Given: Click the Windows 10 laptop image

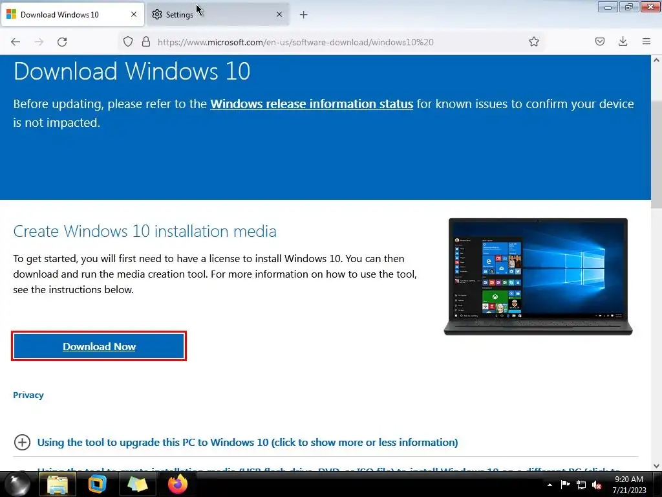Looking at the screenshot, I should click(x=538, y=277).
